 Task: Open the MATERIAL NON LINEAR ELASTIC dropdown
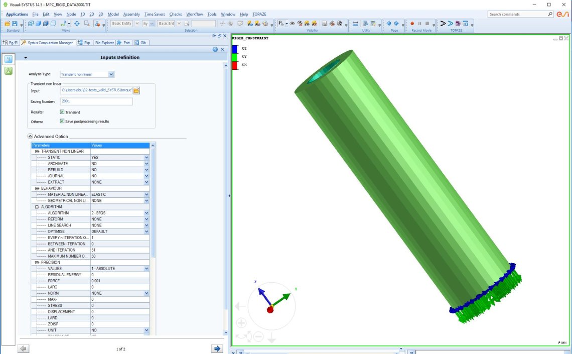pyautogui.click(x=147, y=194)
